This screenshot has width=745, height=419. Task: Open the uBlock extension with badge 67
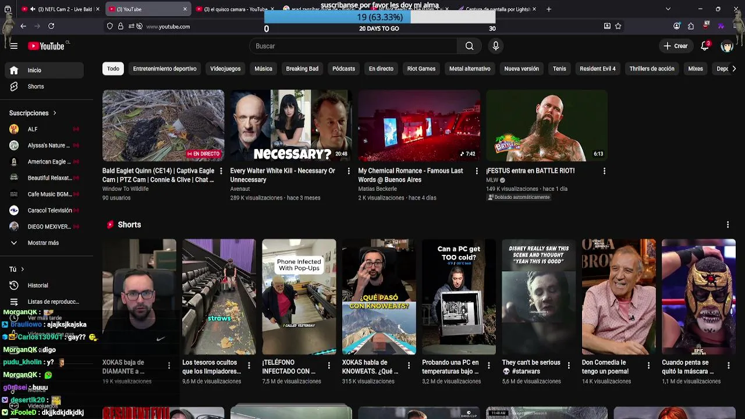pos(706,26)
